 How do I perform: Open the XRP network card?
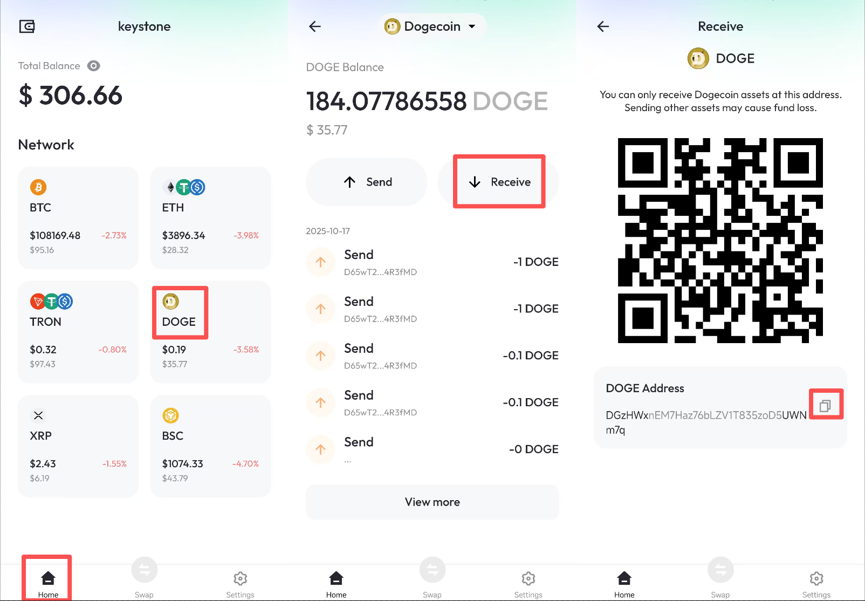[x=78, y=446]
